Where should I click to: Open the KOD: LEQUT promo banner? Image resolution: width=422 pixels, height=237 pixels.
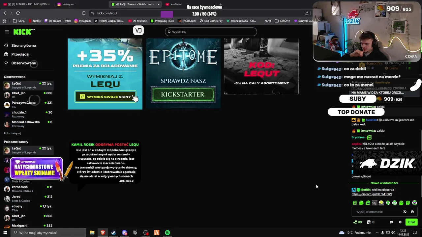coord(261,66)
